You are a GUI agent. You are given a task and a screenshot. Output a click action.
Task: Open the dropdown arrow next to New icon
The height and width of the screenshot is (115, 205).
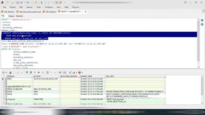tap(9, 3)
